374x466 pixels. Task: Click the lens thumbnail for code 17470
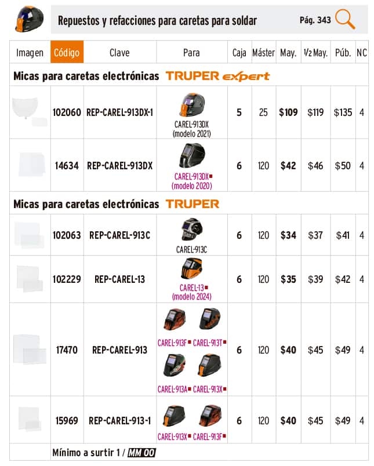[x=28, y=349]
